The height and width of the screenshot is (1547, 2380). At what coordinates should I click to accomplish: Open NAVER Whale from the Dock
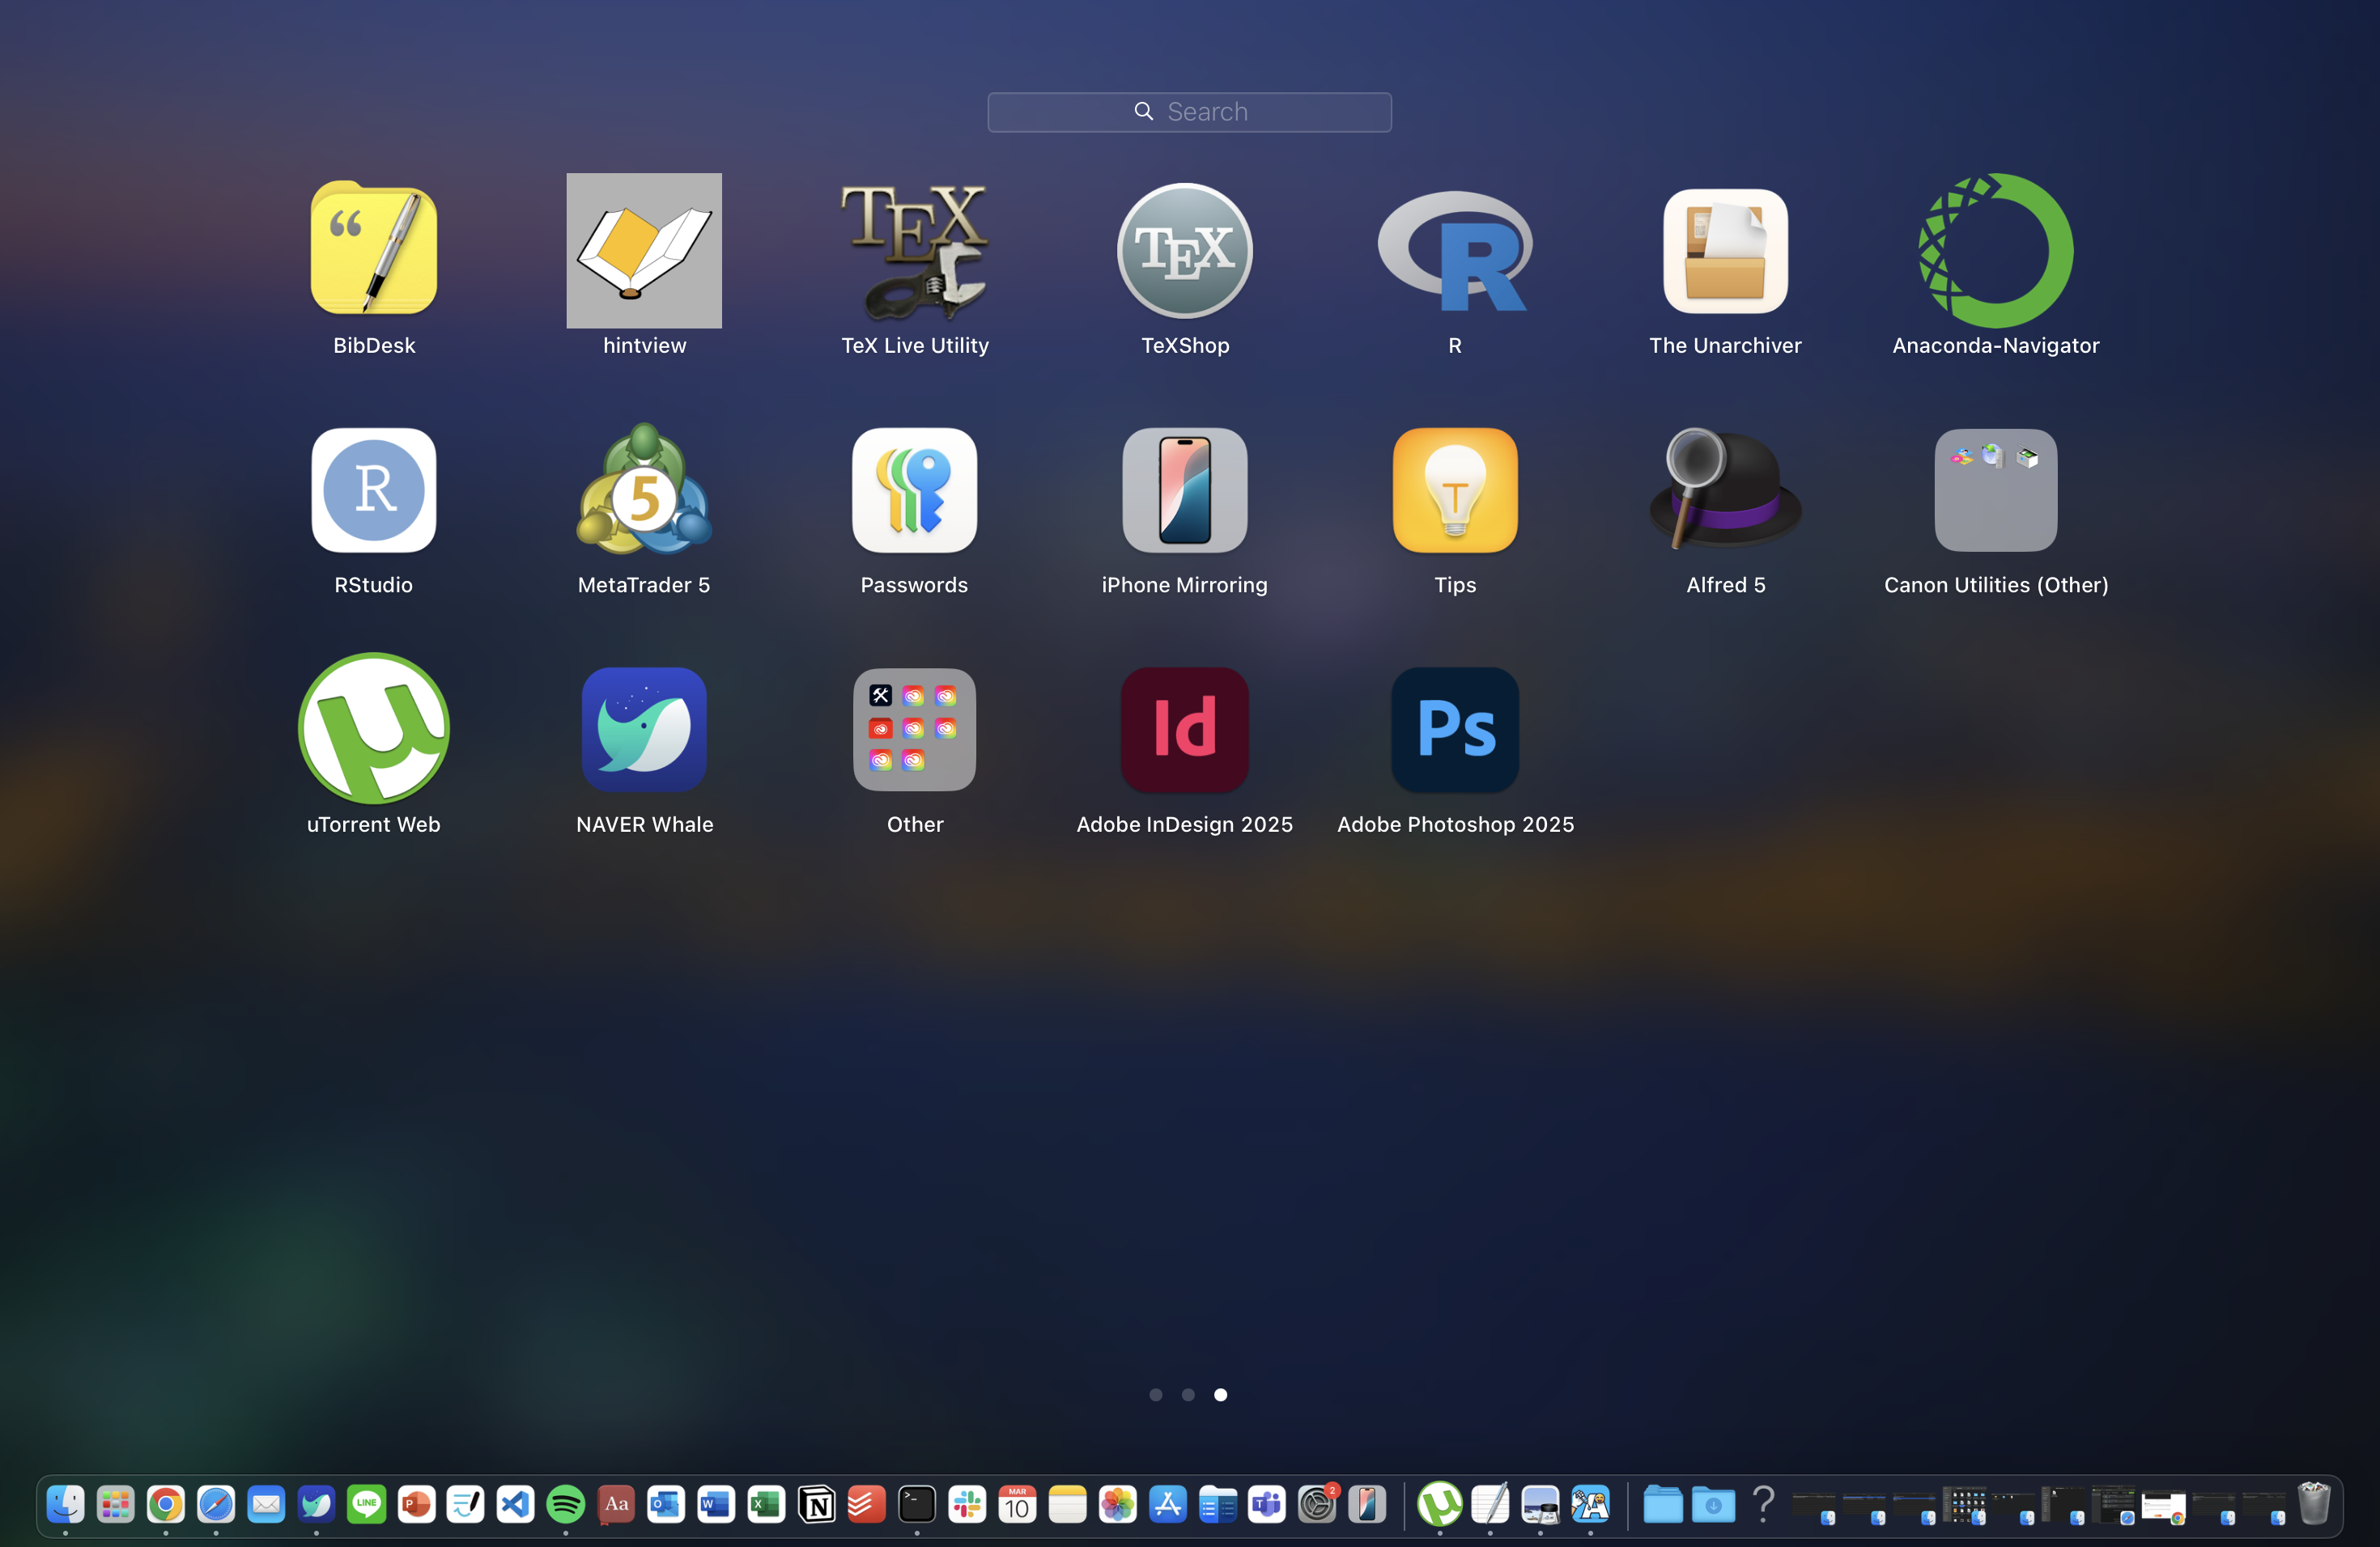[x=316, y=1503]
